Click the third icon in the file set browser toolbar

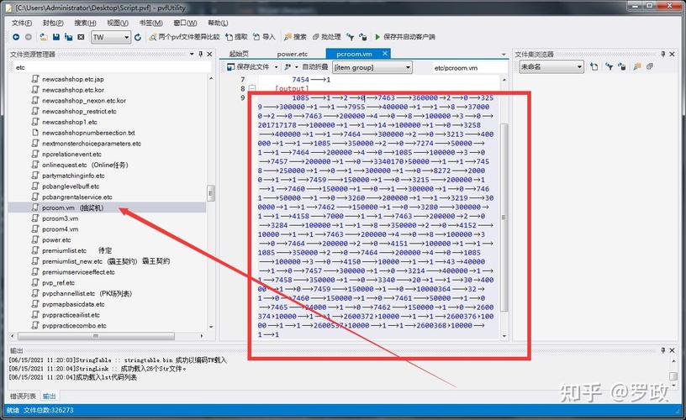point(622,66)
